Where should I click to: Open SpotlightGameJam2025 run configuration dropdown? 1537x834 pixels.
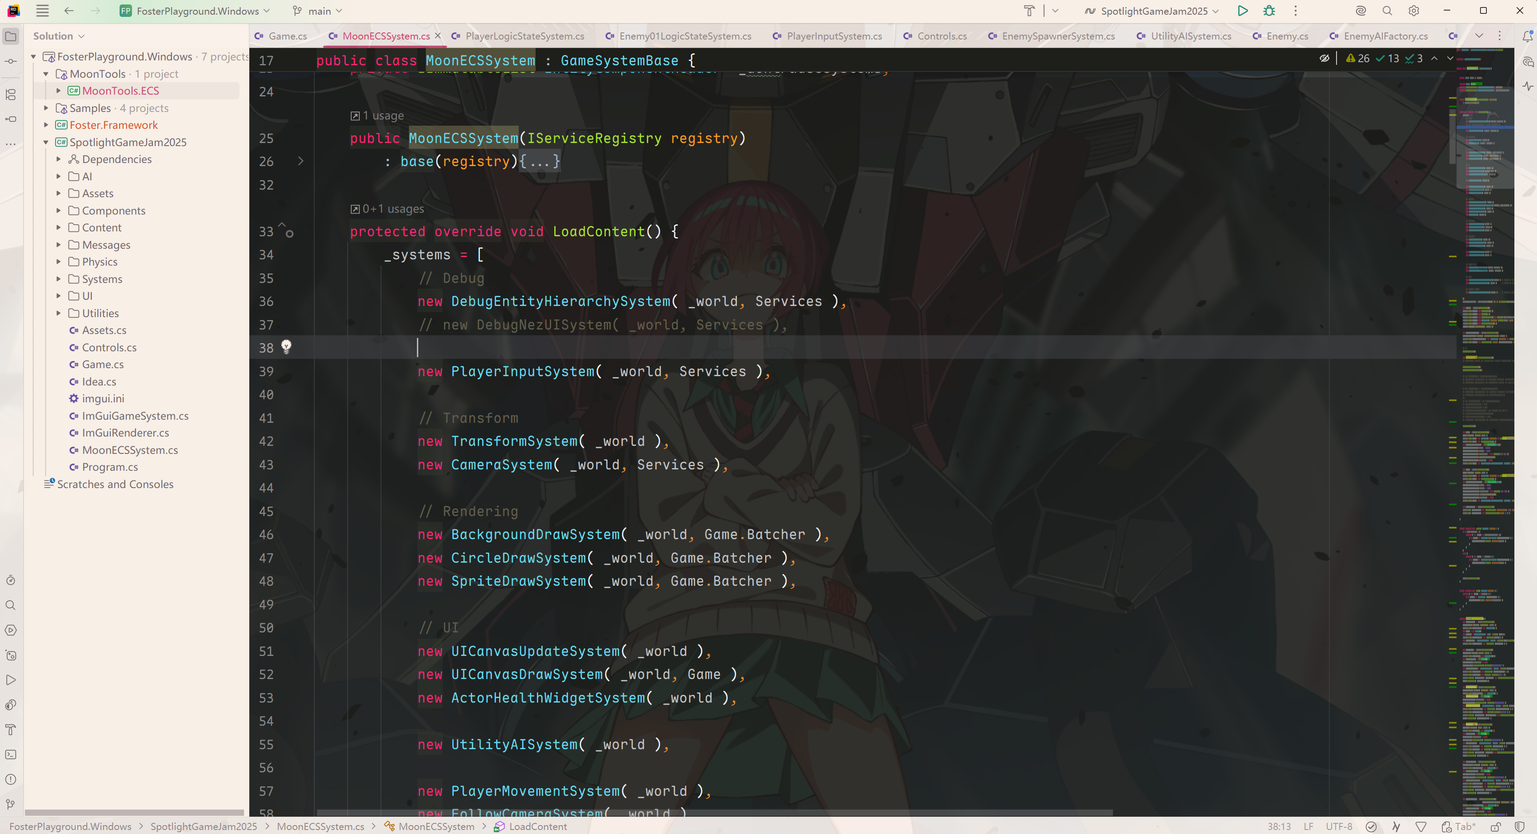click(1152, 11)
